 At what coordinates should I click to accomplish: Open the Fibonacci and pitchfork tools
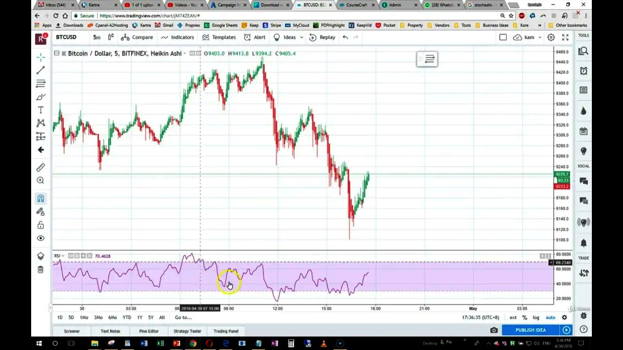40,84
